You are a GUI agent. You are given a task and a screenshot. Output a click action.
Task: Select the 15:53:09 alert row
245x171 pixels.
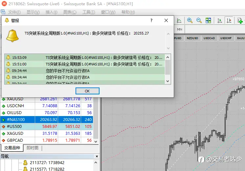coord(84,58)
